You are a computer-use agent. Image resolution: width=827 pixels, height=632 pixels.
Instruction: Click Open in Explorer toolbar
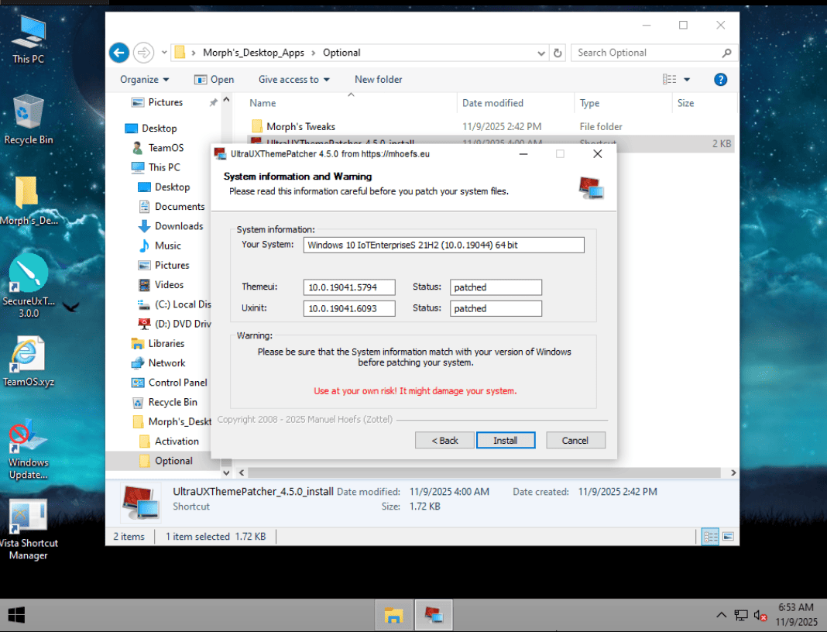point(214,80)
